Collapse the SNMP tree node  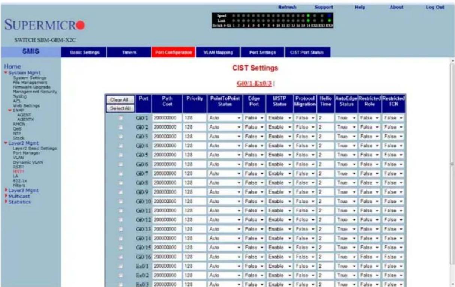pos(10,110)
